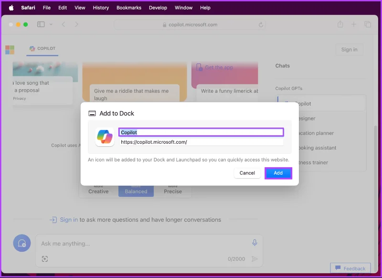Expand the sidebar tab group dropdown arrow
The image size is (382, 278).
tap(51, 24)
